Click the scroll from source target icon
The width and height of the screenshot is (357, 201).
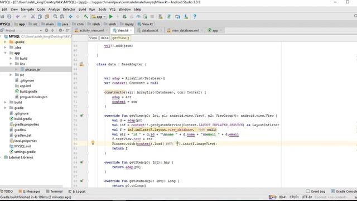(46, 30)
